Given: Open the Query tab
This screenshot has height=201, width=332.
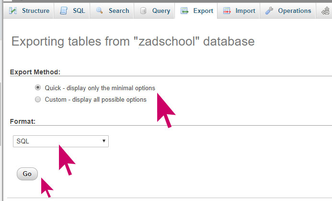Looking at the screenshot, I should pyautogui.click(x=160, y=11).
